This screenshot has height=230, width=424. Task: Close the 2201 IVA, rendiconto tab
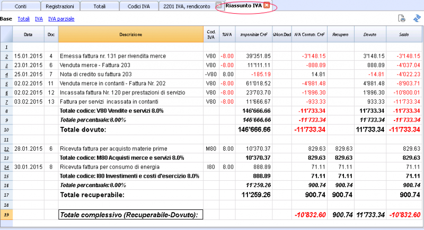219,5
